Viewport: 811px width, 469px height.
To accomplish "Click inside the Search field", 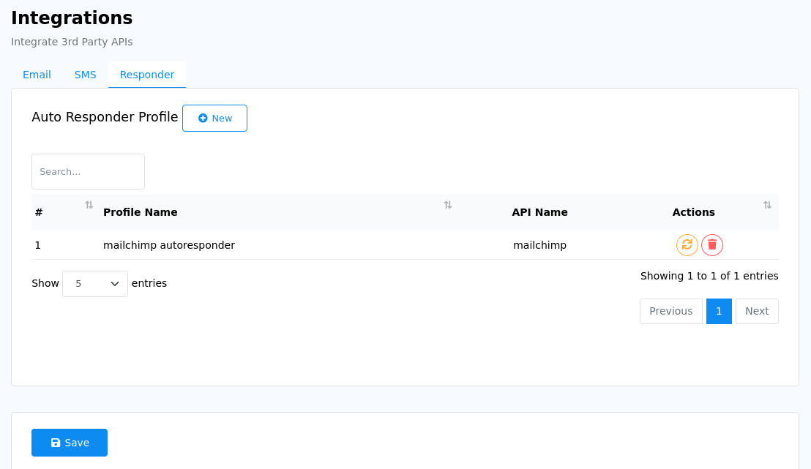I will [88, 171].
